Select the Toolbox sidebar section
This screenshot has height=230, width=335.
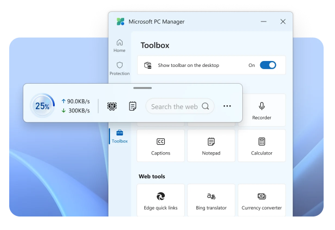pos(119,136)
